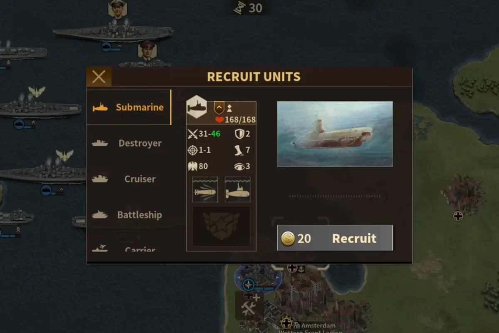
Task: Select the Destroyer unit tab
Action: click(128, 143)
